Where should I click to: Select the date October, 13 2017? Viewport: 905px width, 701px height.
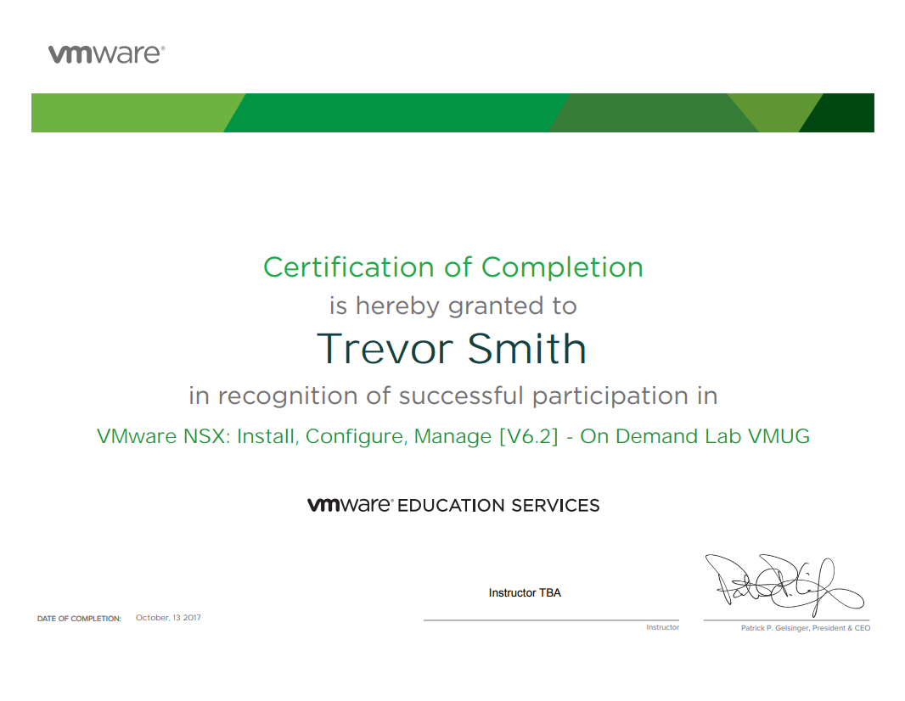168,618
